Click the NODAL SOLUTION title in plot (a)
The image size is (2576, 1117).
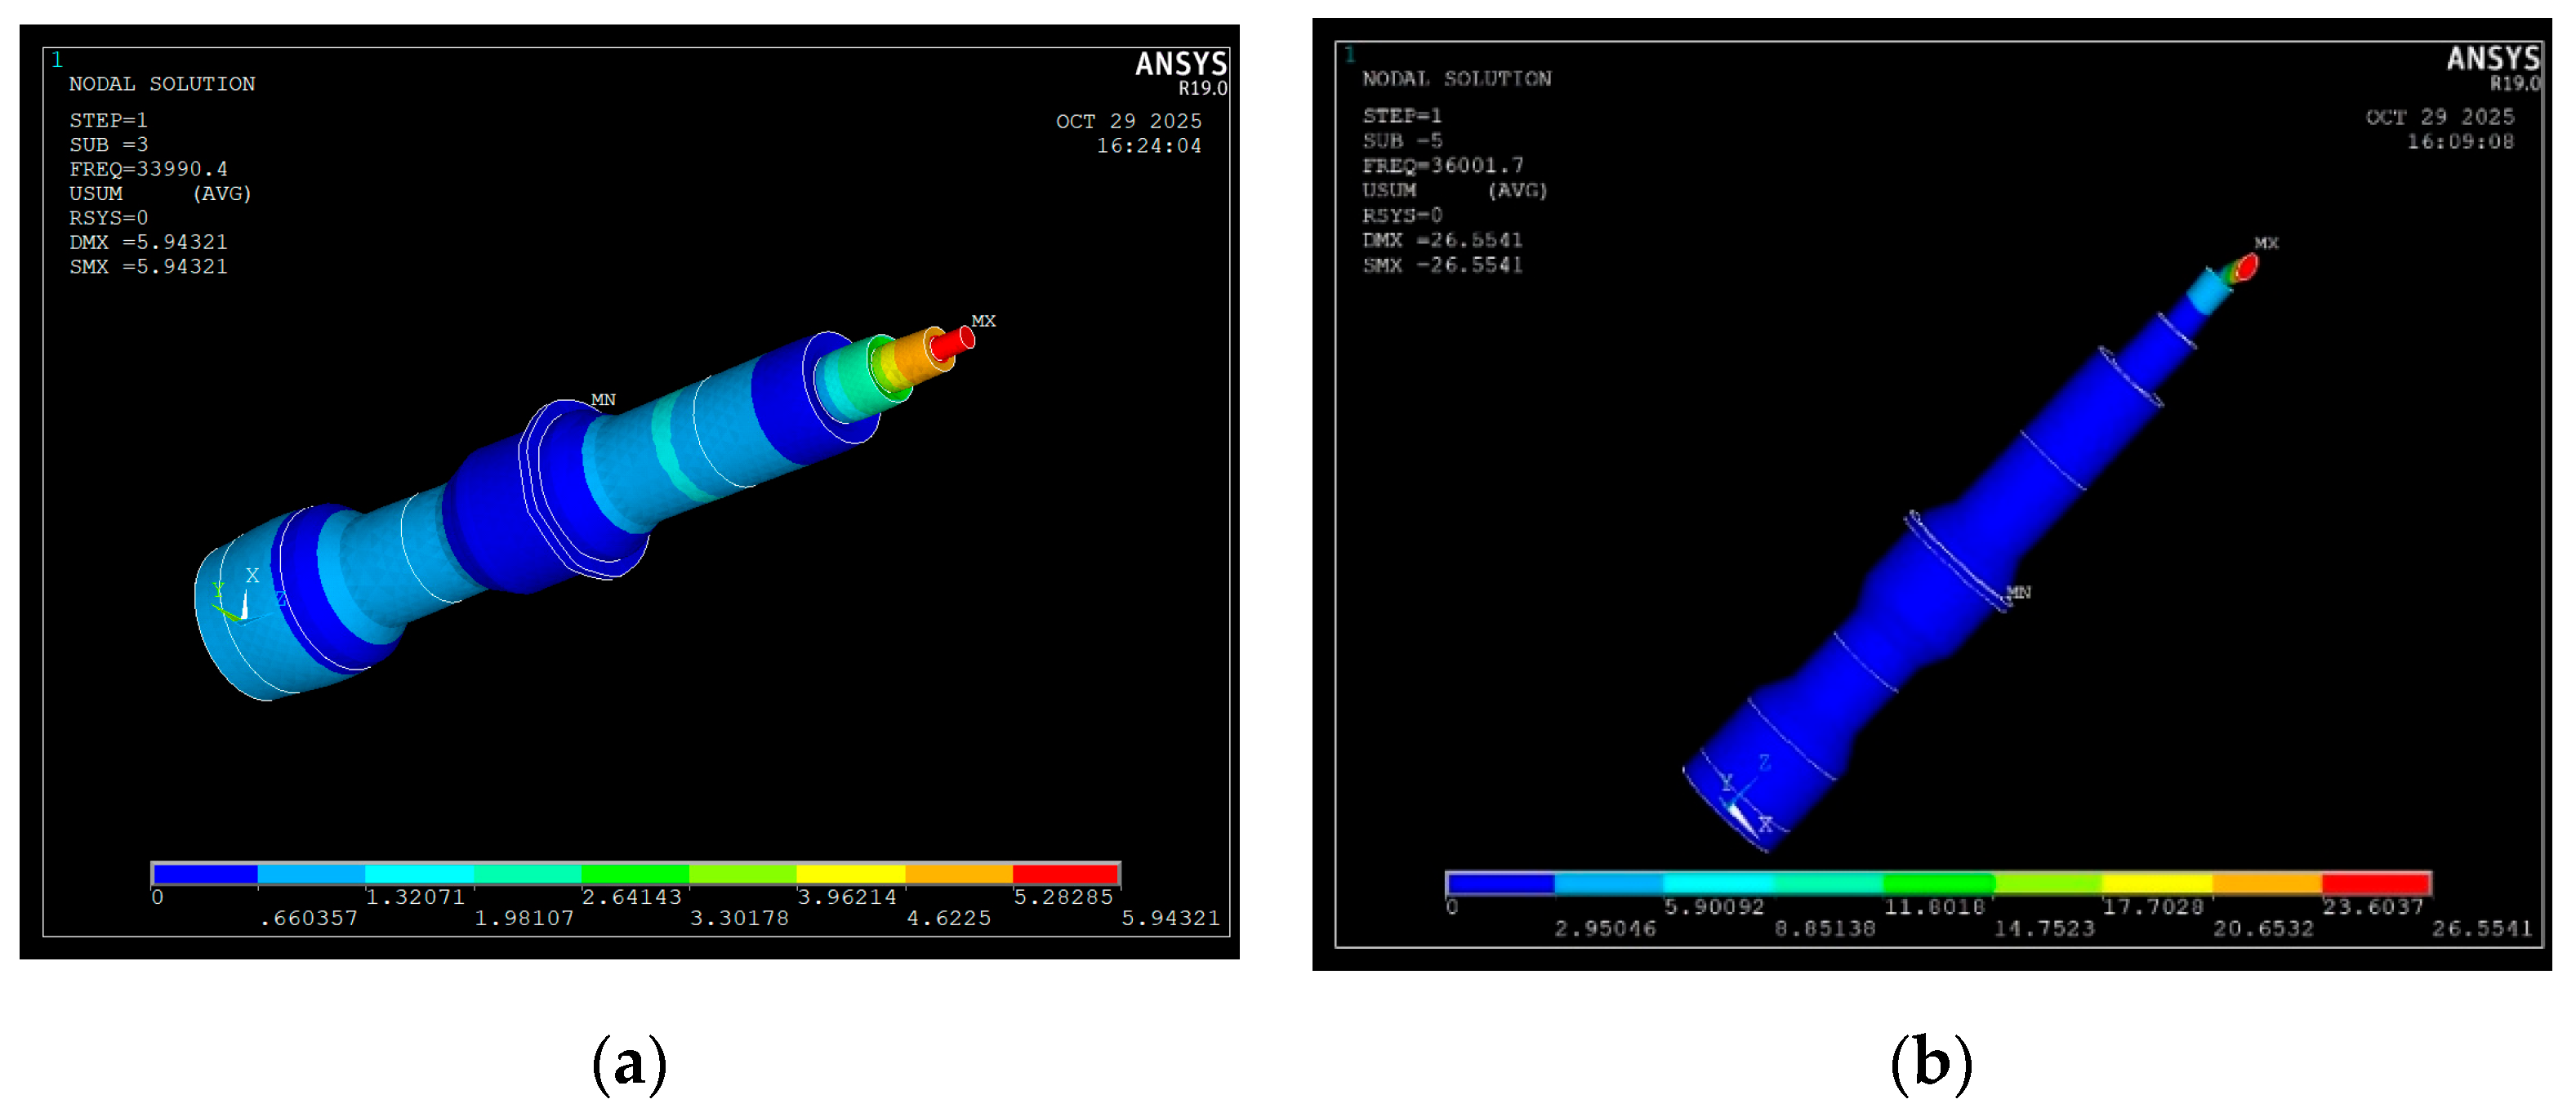tap(161, 84)
